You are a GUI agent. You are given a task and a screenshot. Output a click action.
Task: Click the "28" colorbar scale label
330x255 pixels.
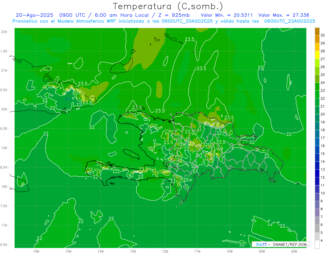[x=323, y=51]
